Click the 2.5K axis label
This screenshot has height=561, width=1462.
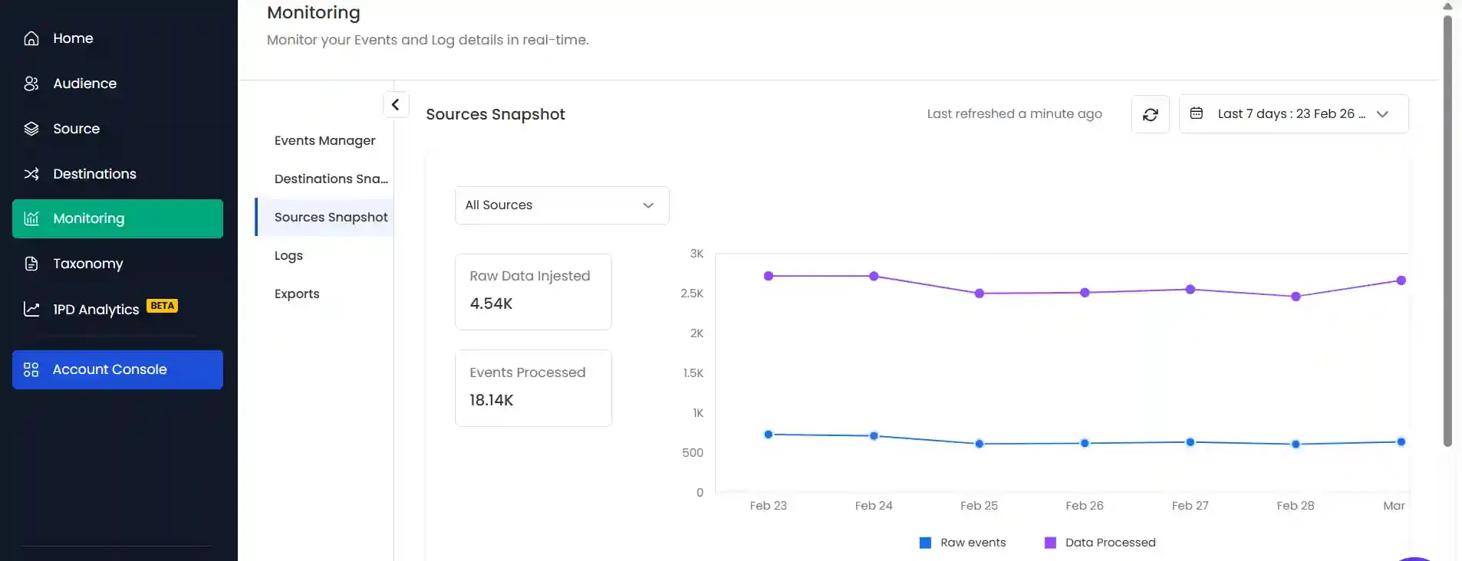pos(692,294)
